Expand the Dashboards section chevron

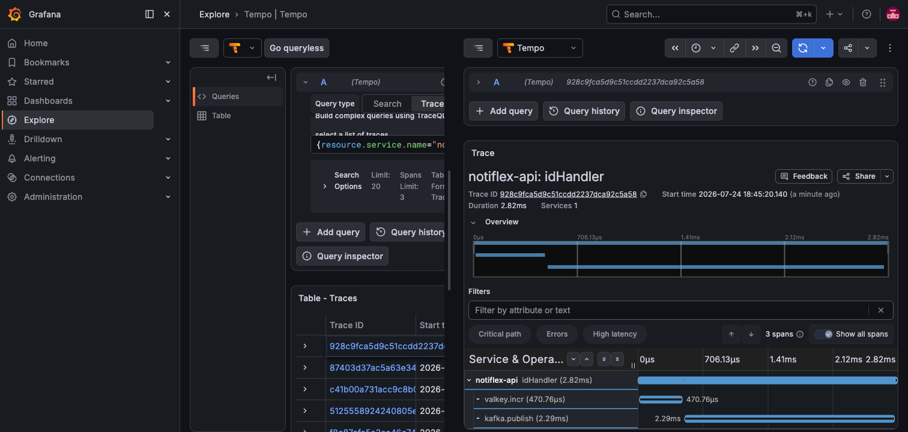(x=168, y=101)
